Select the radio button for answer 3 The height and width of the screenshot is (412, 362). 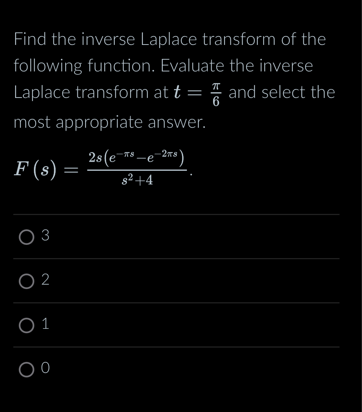tap(26, 237)
